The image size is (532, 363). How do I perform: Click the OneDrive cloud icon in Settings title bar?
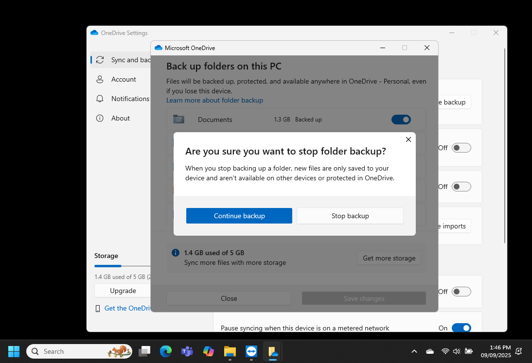(94, 33)
